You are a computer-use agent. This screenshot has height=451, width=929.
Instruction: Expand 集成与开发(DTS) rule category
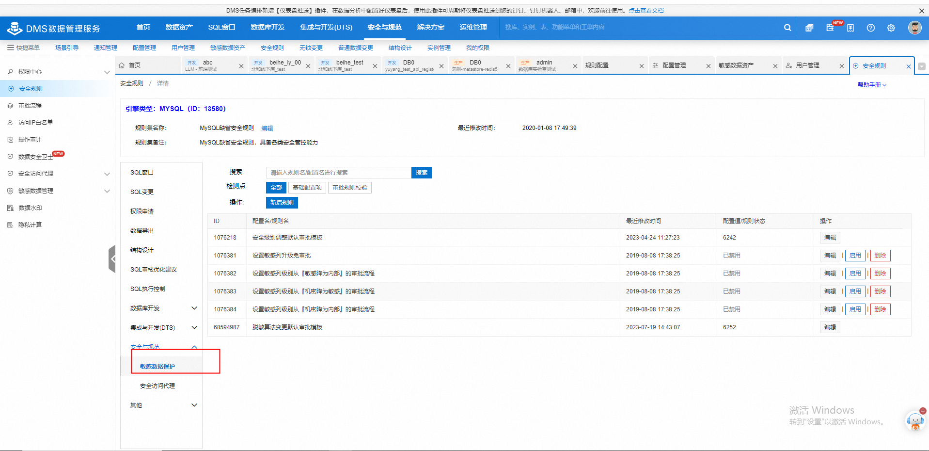[x=194, y=327]
